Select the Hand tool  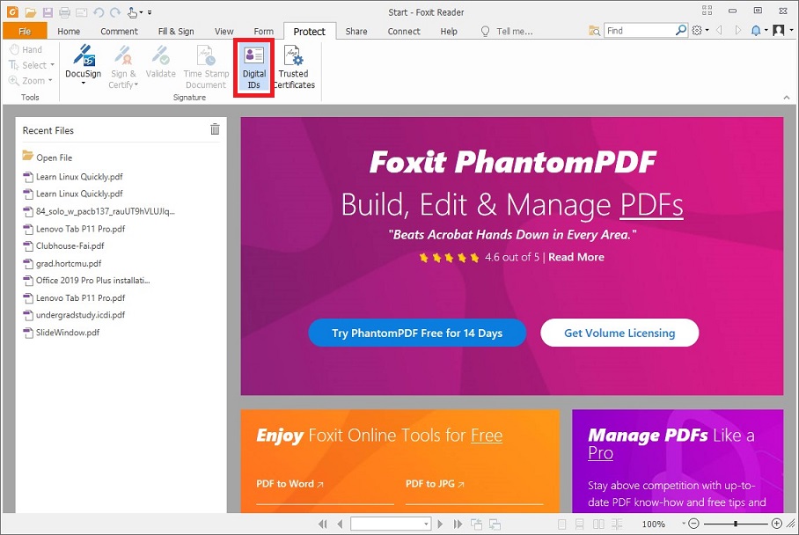tap(26, 49)
